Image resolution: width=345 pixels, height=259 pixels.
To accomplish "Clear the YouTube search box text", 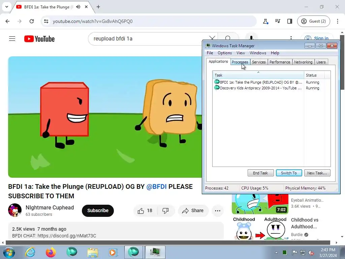I will [212, 38].
